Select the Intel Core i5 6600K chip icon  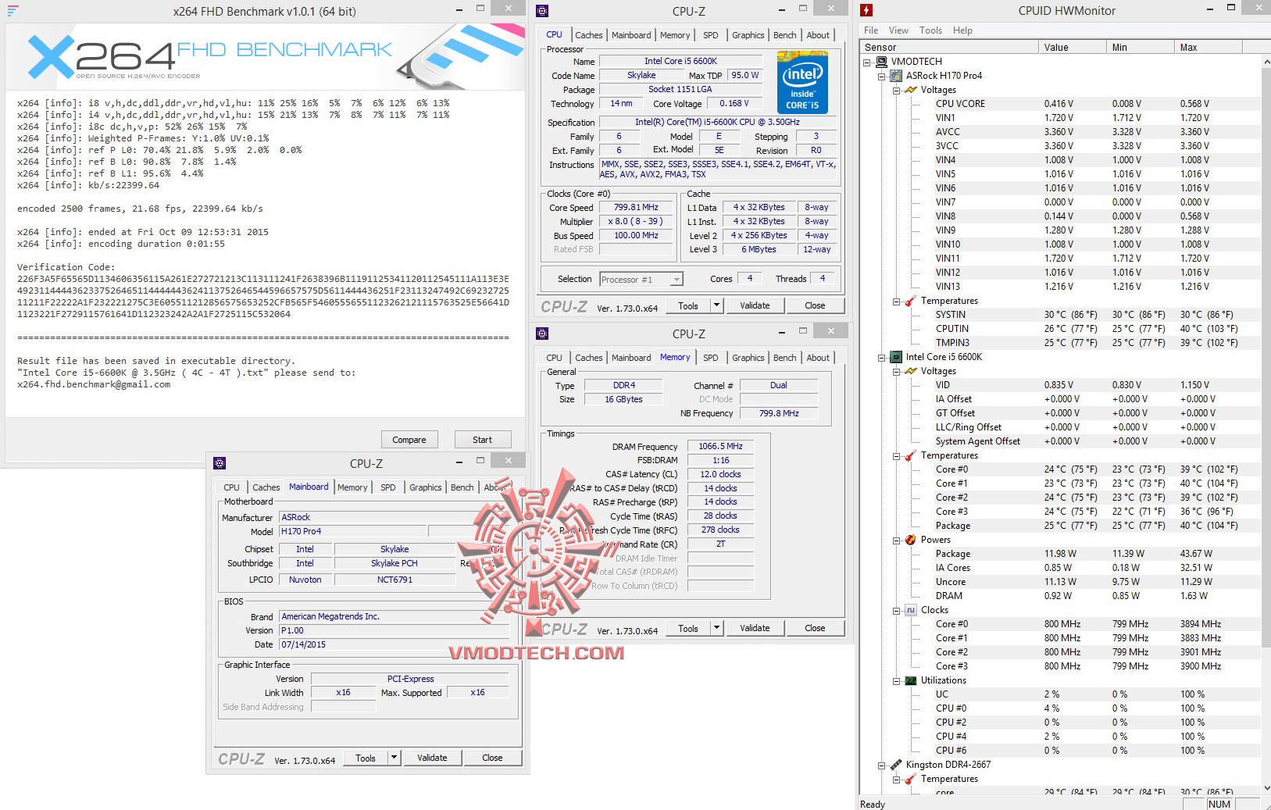(x=896, y=357)
